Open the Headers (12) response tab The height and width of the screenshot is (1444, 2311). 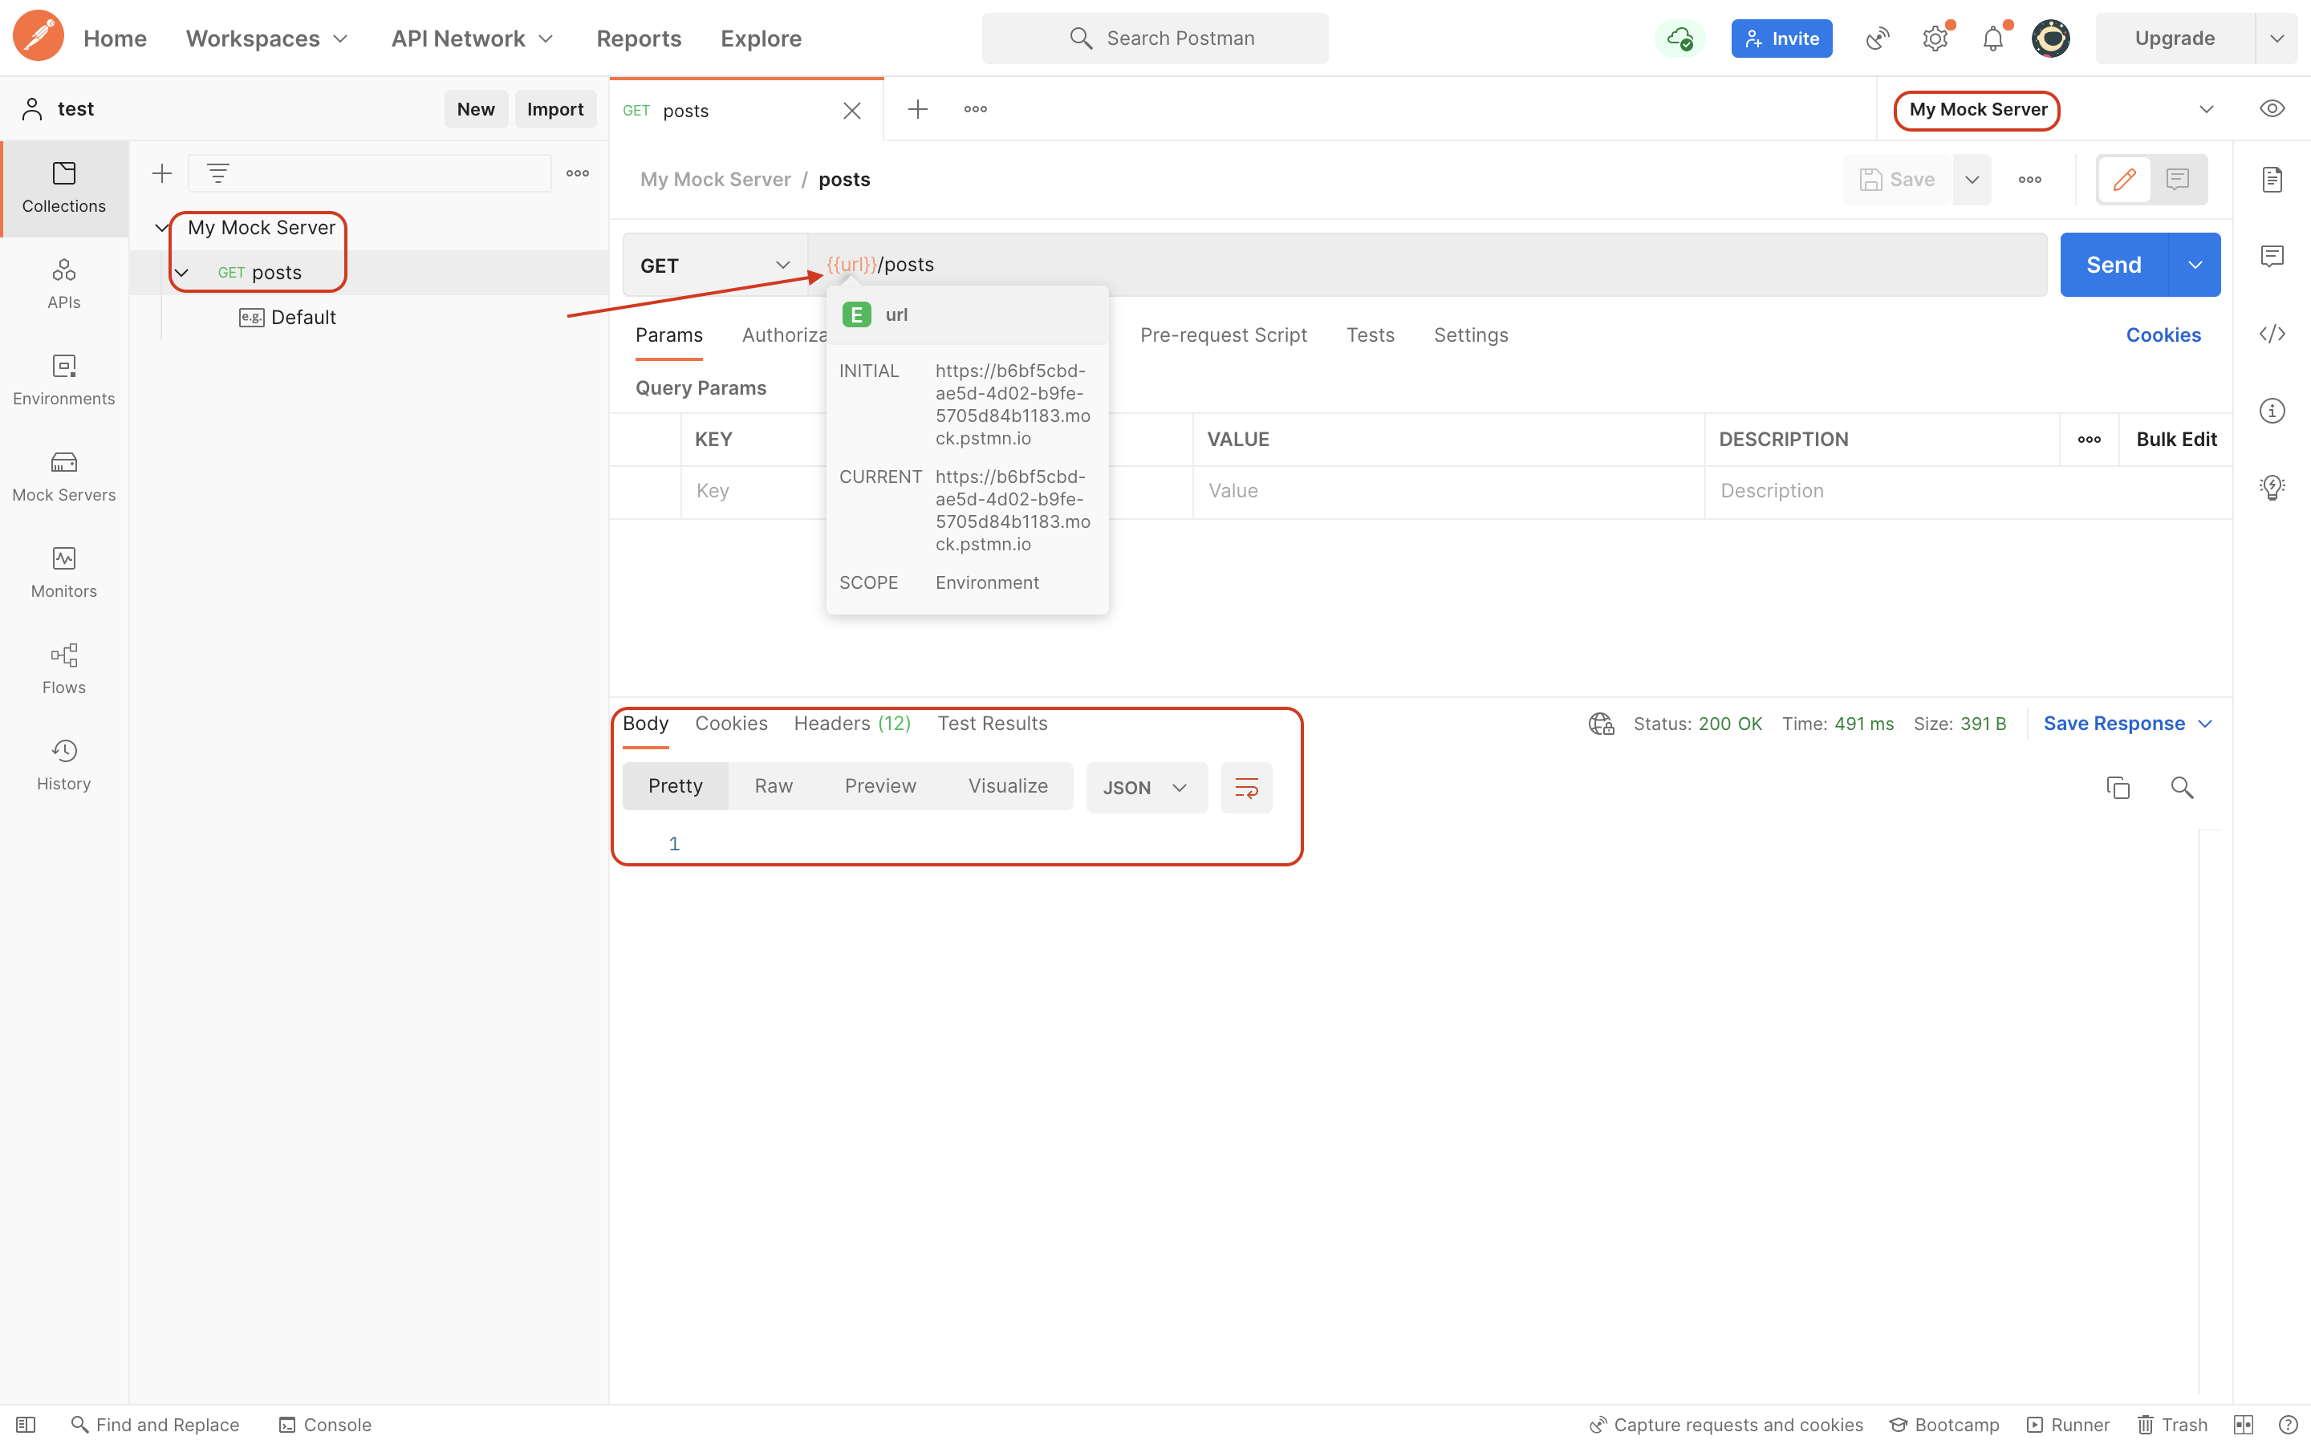pyautogui.click(x=852, y=723)
